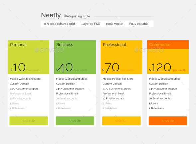
Task: Click the SIGN UP button in Business plan
Action: click(x=75, y=121)
